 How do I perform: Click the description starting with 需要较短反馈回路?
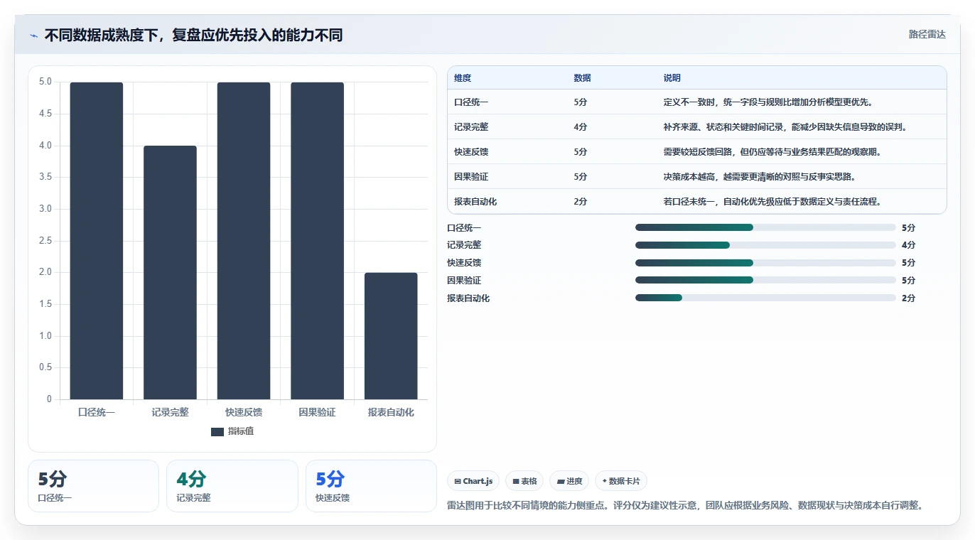click(x=772, y=152)
